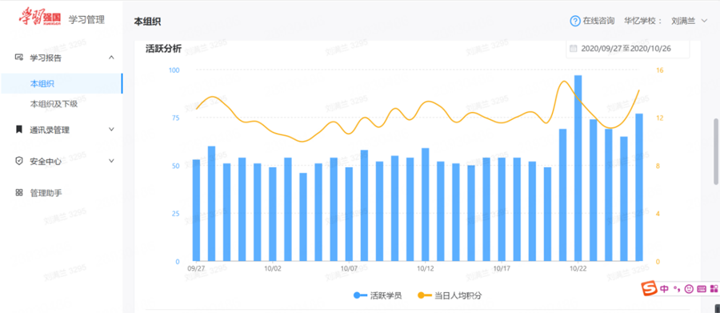Image resolution: width=720 pixels, height=313 pixels.
Task: Click the calendar icon in date range field
Action: [573, 48]
